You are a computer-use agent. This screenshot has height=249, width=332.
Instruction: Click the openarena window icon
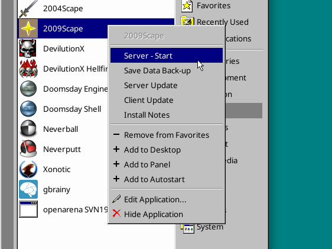28,209
